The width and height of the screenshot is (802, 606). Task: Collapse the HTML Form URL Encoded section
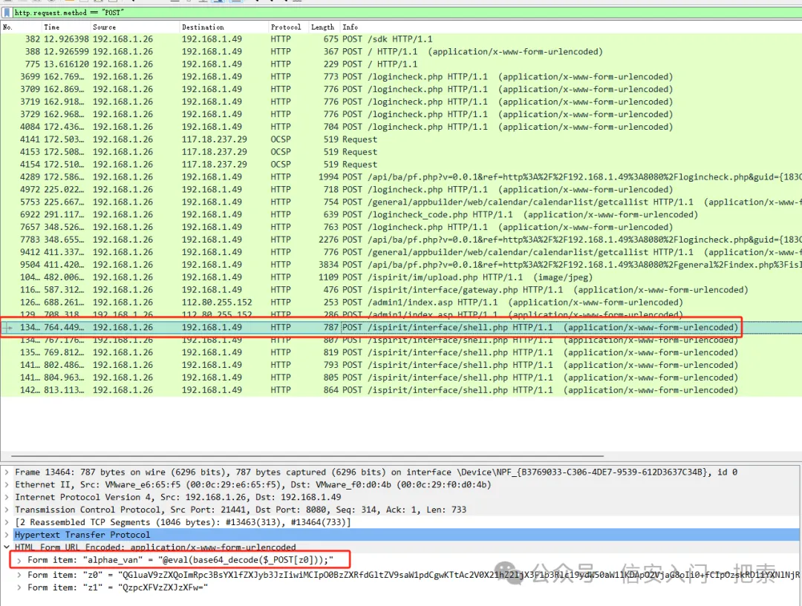[x=6, y=547]
